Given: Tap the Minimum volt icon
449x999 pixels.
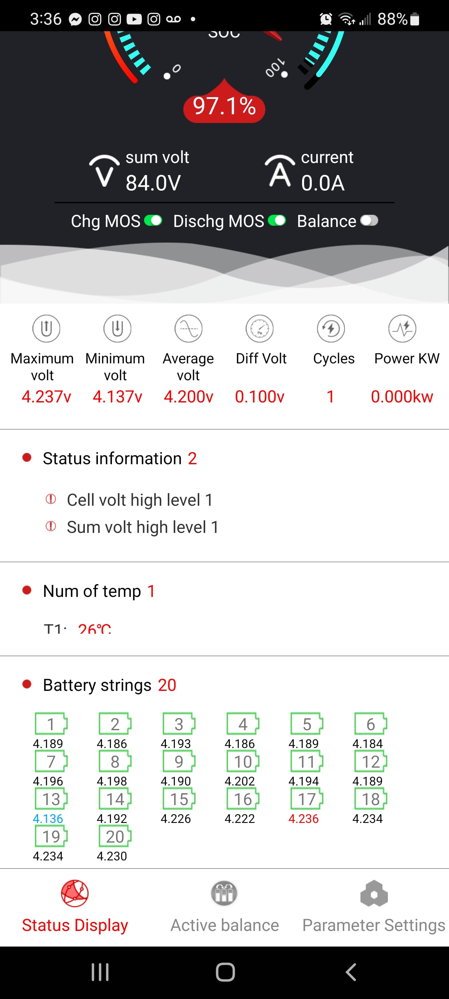Looking at the screenshot, I should tap(117, 328).
